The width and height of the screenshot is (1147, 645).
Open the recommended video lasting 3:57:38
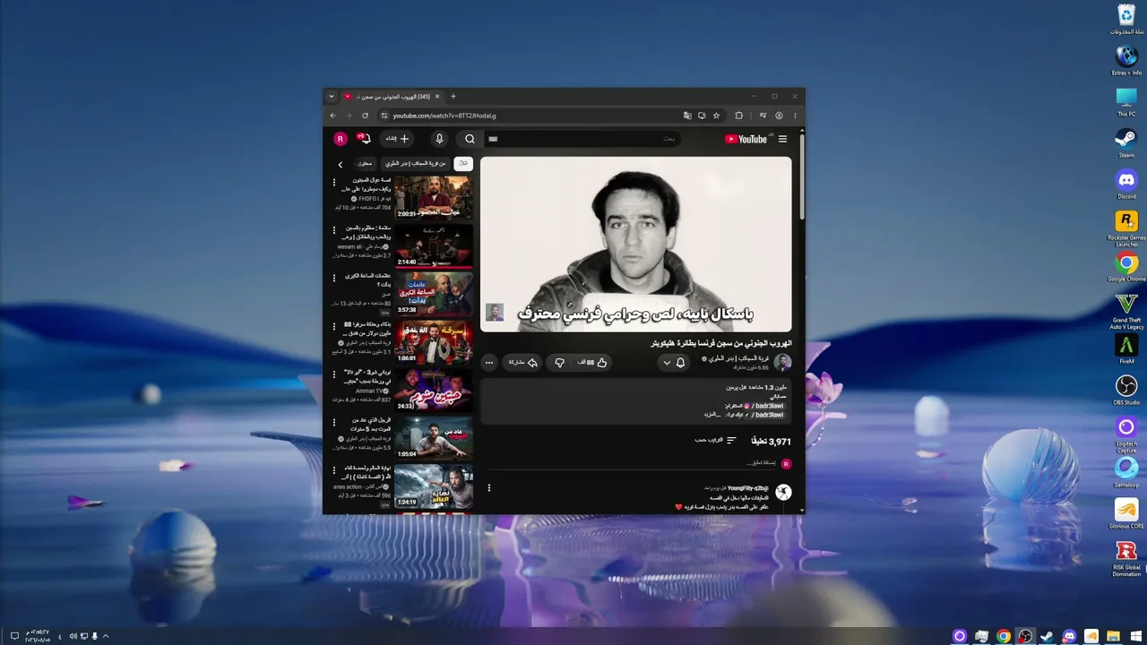click(x=434, y=294)
